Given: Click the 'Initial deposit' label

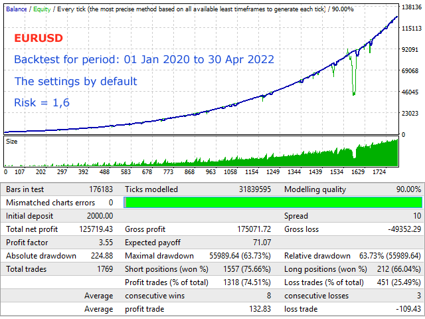Looking at the screenshot, I should 29,216.
